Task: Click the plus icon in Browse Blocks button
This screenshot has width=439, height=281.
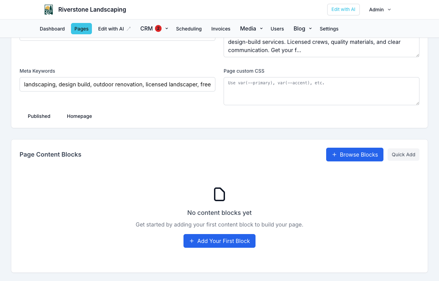Action: pyautogui.click(x=334, y=155)
